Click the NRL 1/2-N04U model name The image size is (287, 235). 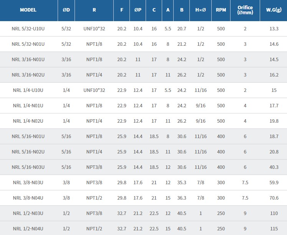pos(28,229)
